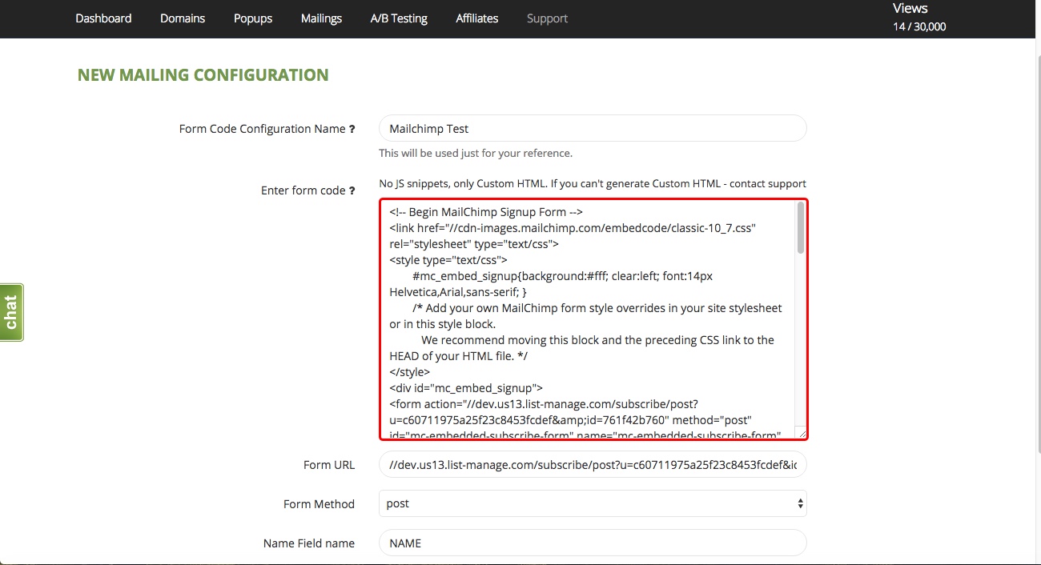The width and height of the screenshot is (1041, 565).
Task: Go to the Domains page
Action: point(183,18)
